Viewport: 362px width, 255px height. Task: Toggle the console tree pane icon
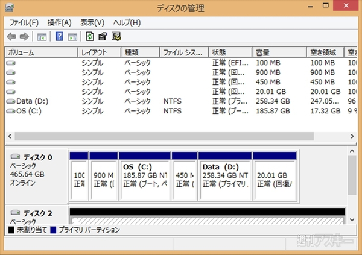click(x=42, y=37)
